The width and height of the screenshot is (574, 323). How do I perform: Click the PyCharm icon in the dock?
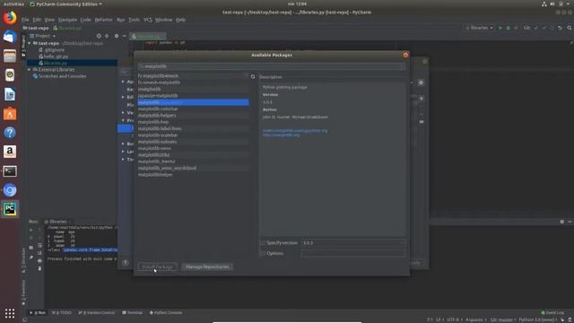pos(10,209)
